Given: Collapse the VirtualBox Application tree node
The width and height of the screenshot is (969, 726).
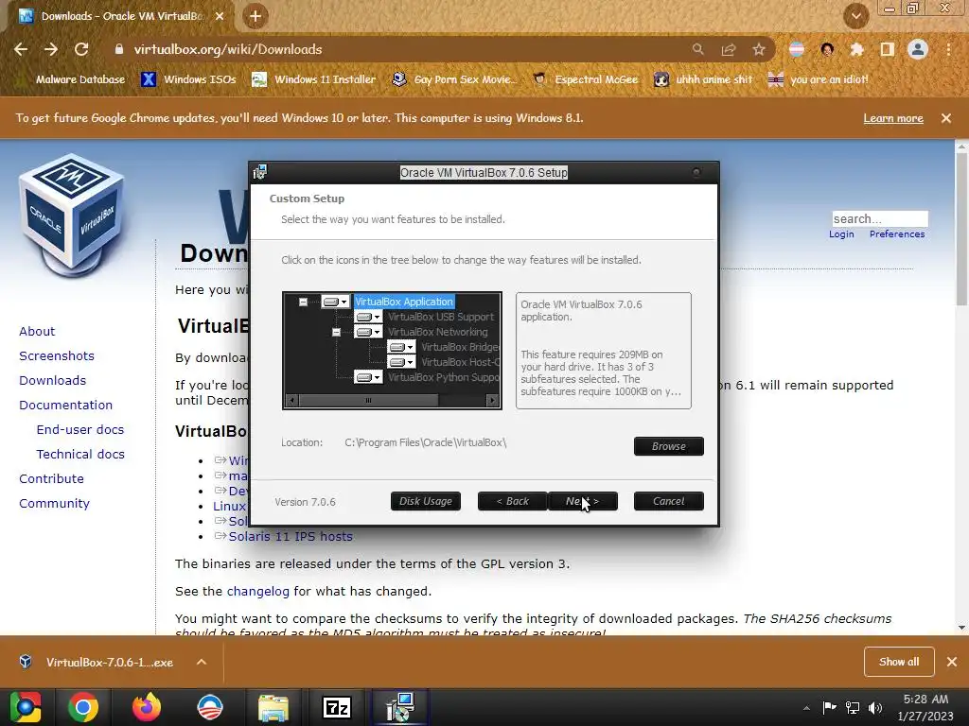Looking at the screenshot, I should pos(303,302).
